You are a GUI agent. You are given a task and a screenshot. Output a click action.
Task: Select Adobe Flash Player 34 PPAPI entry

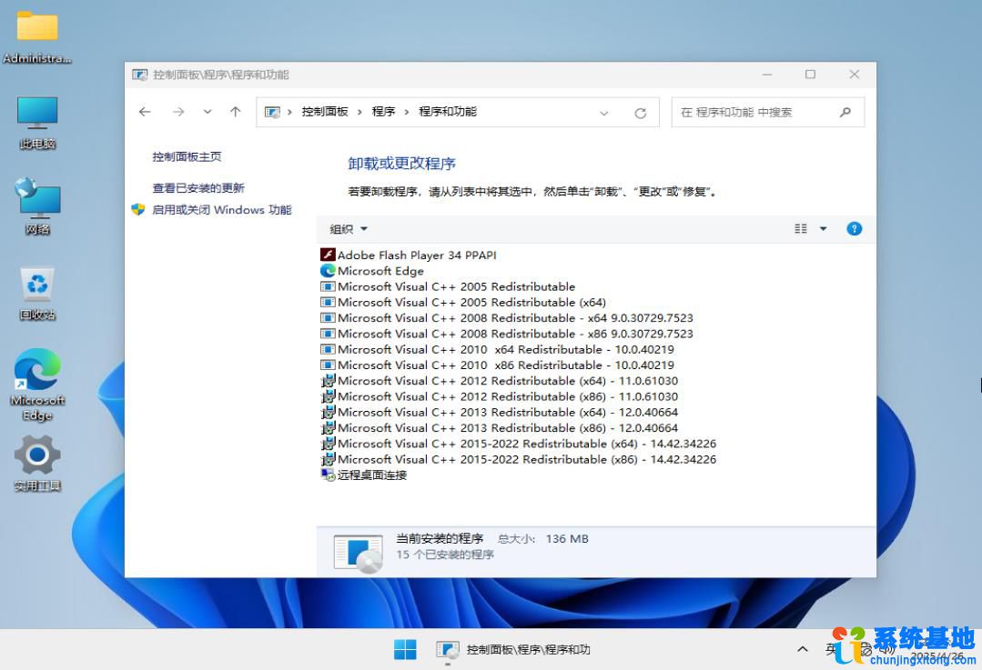tap(417, 255)
